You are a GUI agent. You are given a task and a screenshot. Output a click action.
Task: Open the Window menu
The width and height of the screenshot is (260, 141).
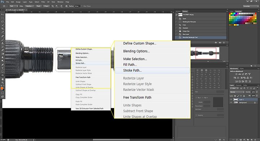tap(60, 2)
